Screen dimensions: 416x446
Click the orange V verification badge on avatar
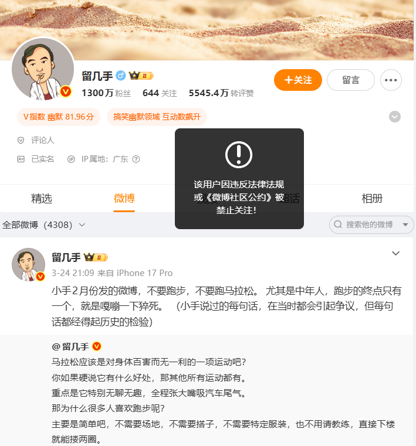coord(66,91)
